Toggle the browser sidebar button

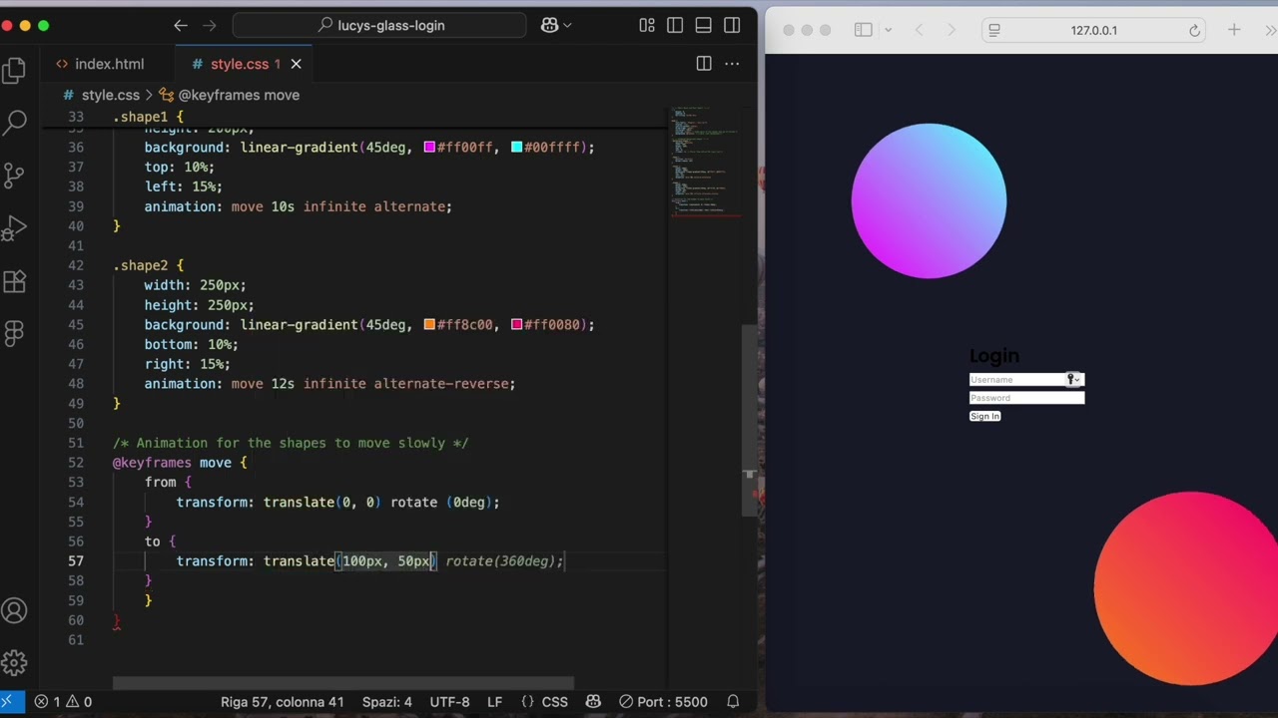click(864, 30)
